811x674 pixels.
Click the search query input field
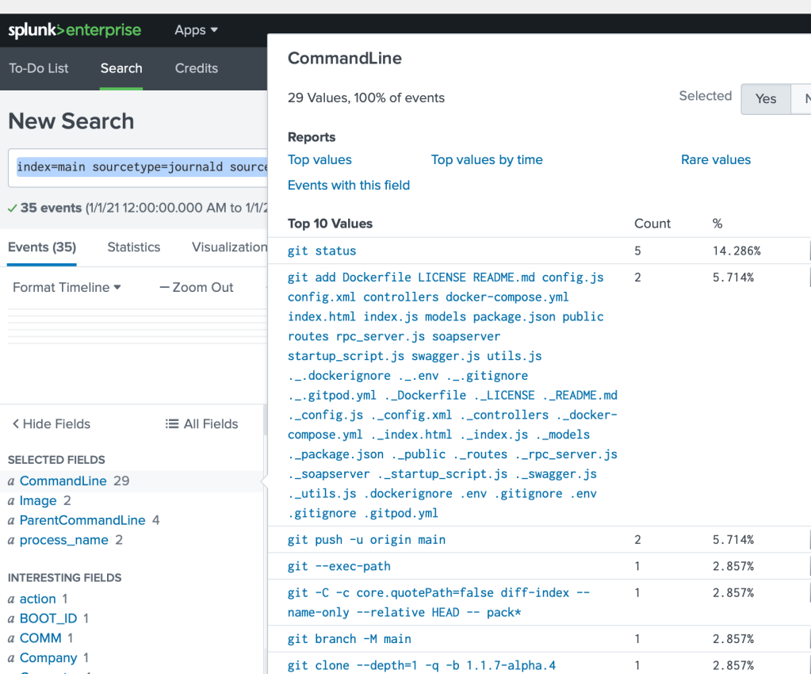pyautogui.click(x=141, y=167)
